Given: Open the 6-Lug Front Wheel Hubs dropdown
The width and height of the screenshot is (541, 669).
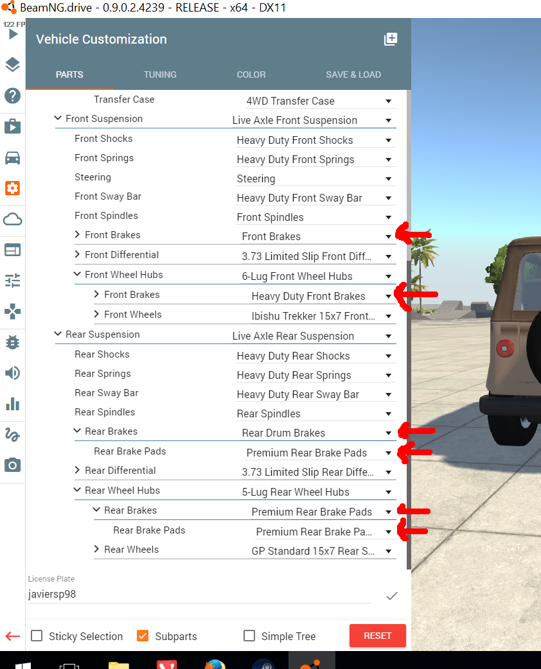Looking at the screenshot, I should tap(319, 276).
